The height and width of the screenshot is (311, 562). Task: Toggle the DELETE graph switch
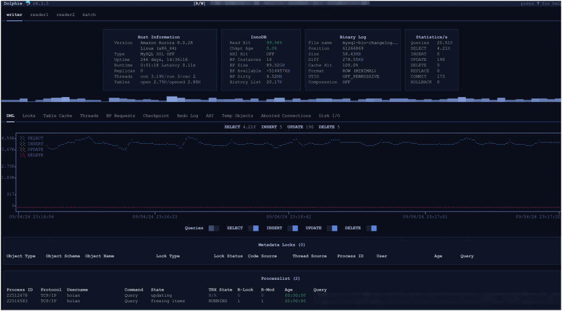(371, 228)
